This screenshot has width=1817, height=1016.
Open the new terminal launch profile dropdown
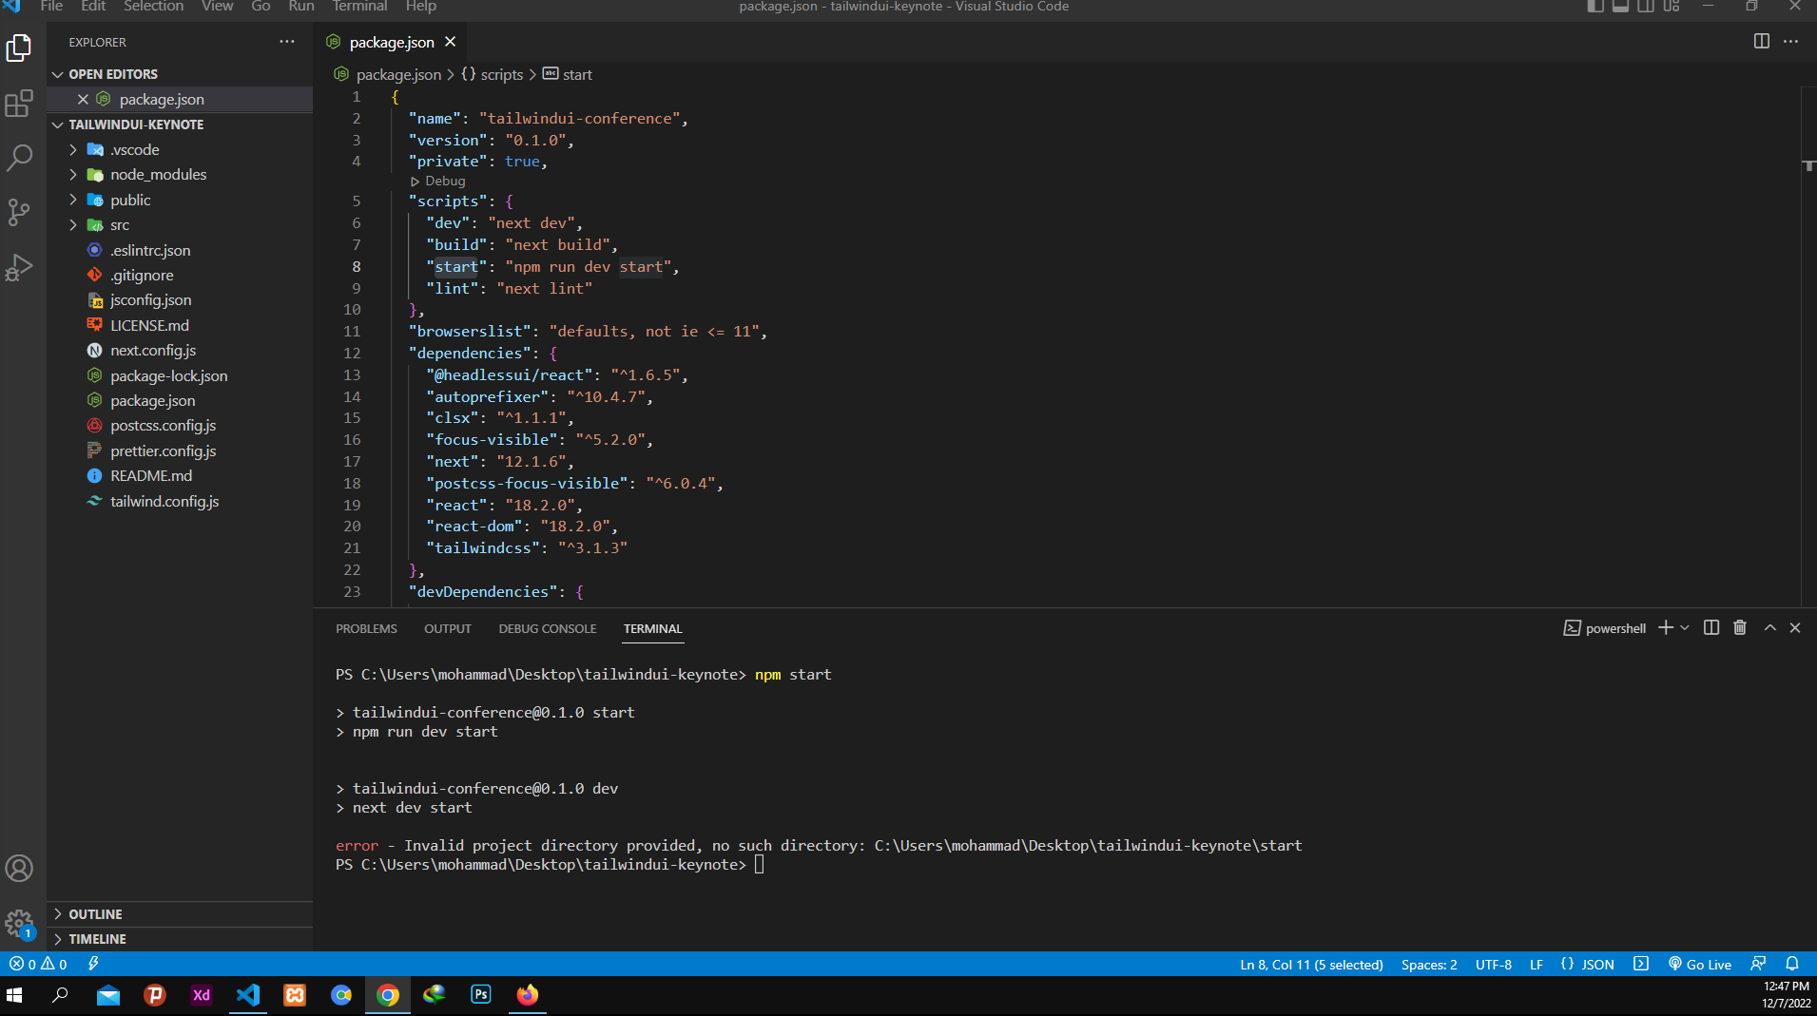pyautogui.click(x=1685, y=628)
